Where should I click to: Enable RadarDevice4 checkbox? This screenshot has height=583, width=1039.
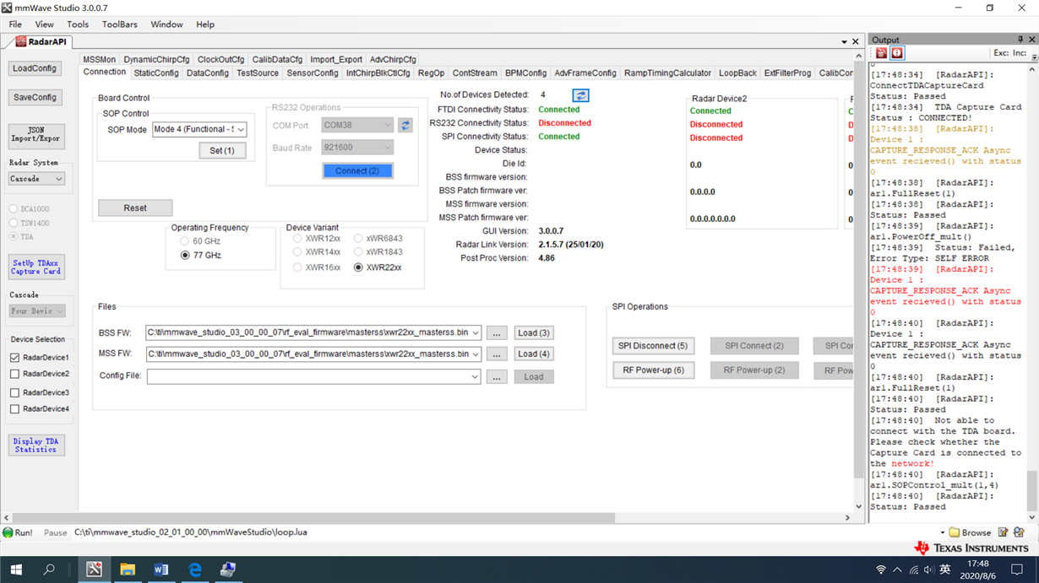[14, 409]
